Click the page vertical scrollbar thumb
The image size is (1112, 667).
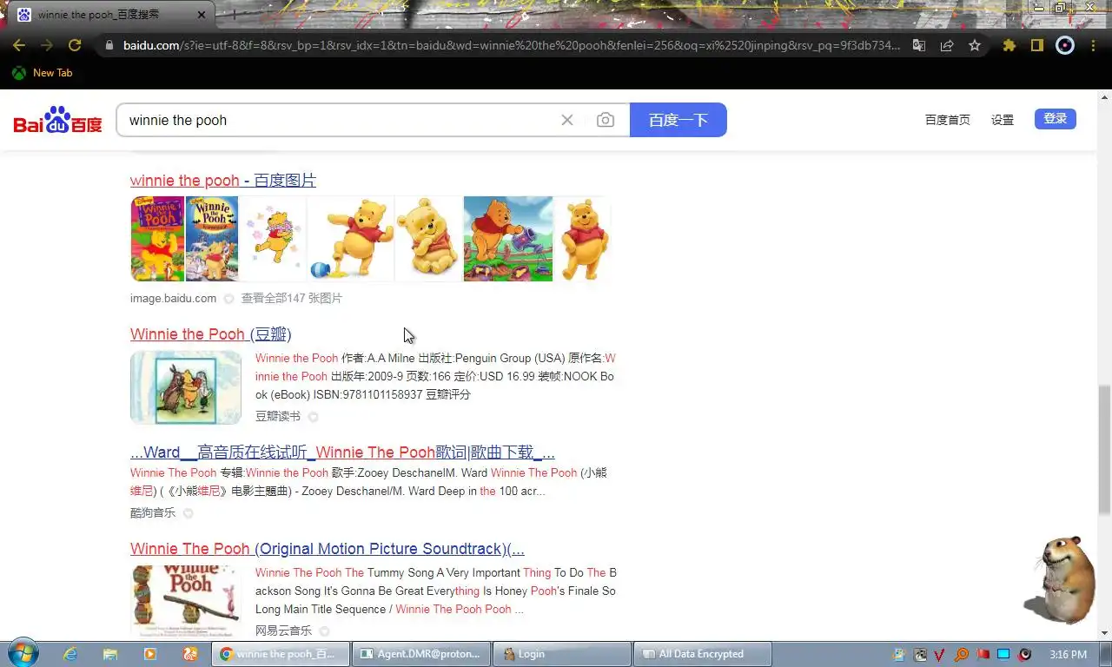pyautogui.click(x=1104, y=450)
